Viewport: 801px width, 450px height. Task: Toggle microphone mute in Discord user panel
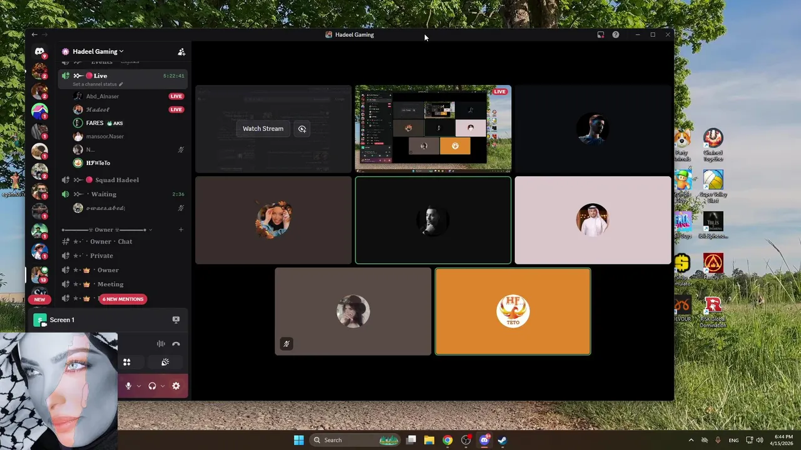(128, 386)
